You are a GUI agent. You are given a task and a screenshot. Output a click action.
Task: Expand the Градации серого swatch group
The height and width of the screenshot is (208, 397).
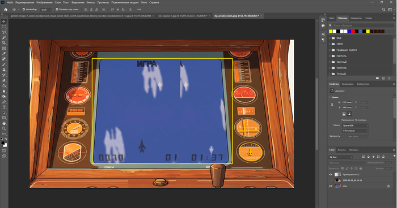(x=330, y=50)
